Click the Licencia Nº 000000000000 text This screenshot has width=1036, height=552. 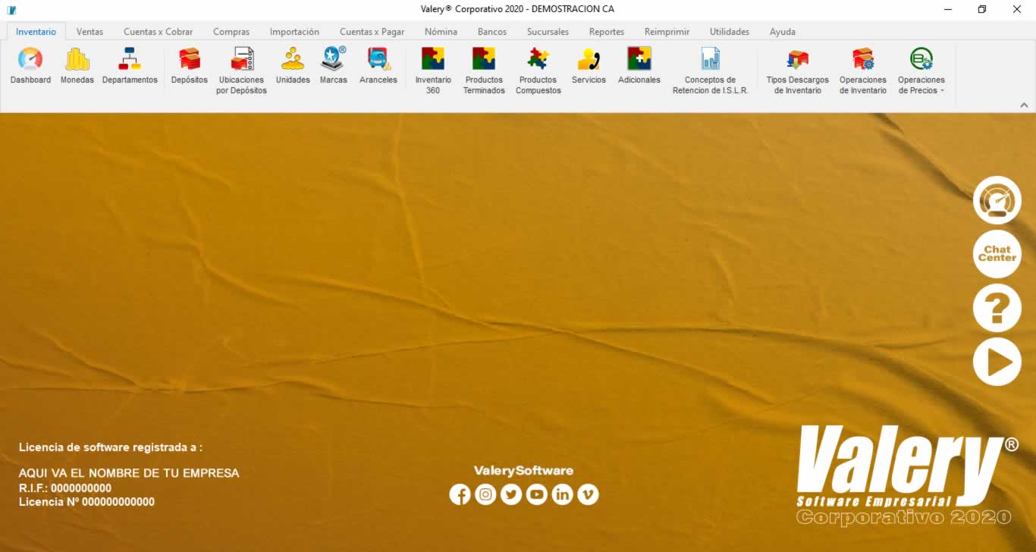point(86,502)
